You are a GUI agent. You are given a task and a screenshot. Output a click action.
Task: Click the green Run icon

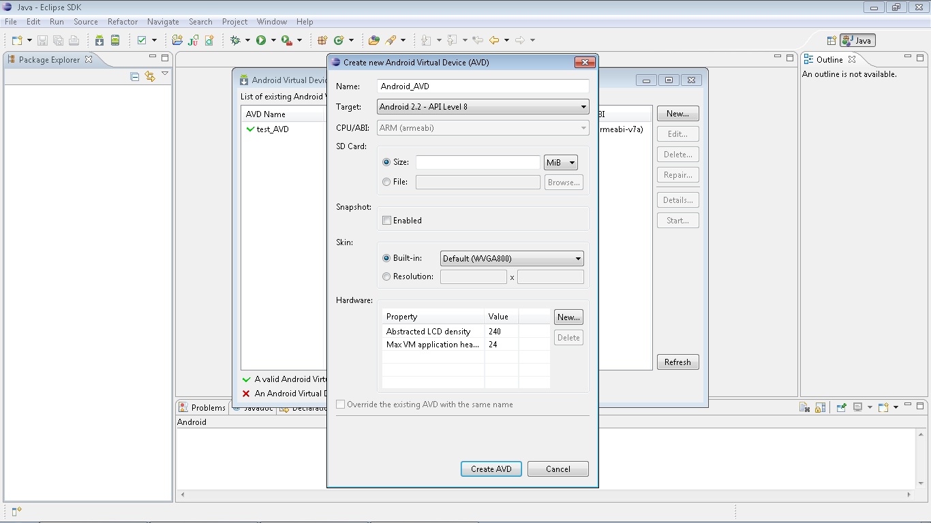pyautogui.click(x=261, y=40)
